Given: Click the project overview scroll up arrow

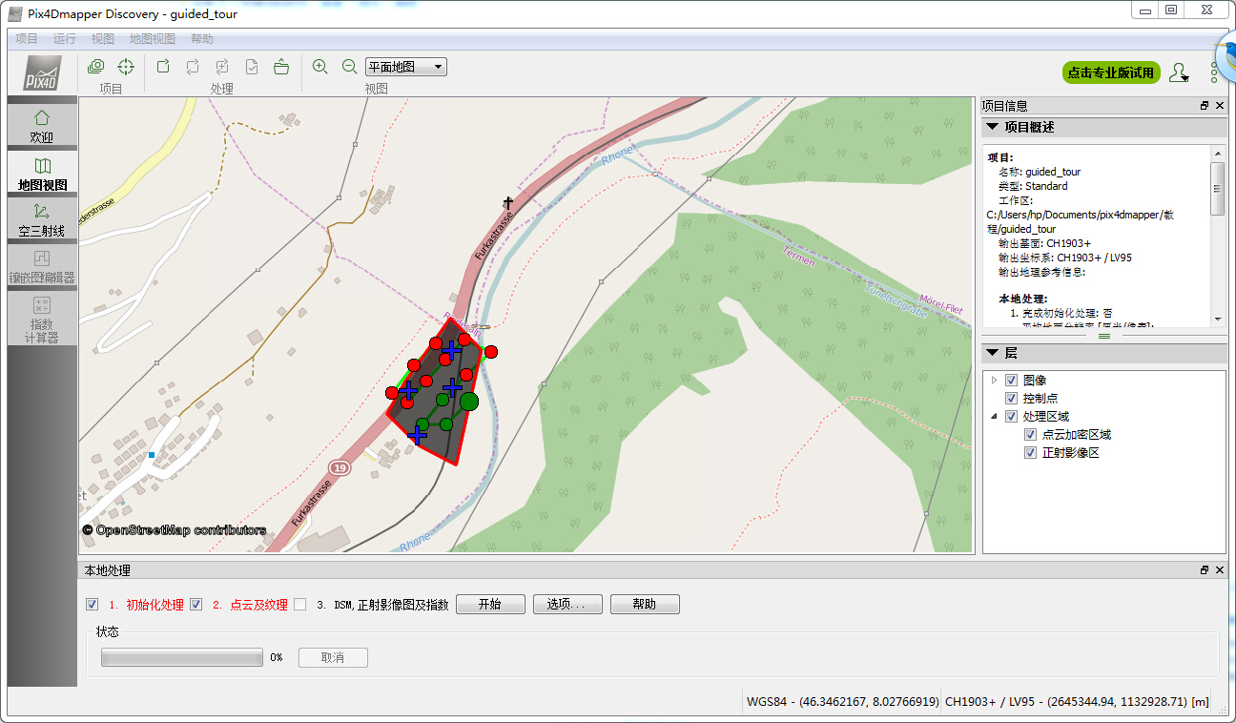Looking at the screenshot, I should click(1218, 152).
